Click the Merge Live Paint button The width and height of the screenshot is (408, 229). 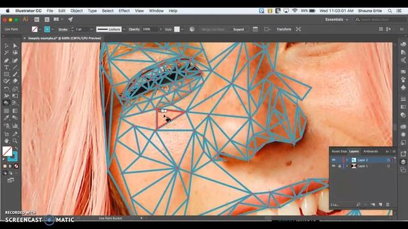pos(213,29)
